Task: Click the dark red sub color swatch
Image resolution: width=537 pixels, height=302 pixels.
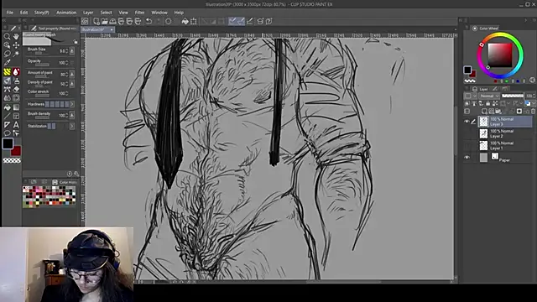Action: point(16,151)
